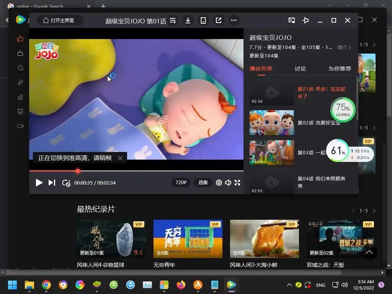The height and width of the screenshot is (294, 392).
Task: Click the 75% floating download speed widget
Action: pyautogui.click(x=343, y=110)
